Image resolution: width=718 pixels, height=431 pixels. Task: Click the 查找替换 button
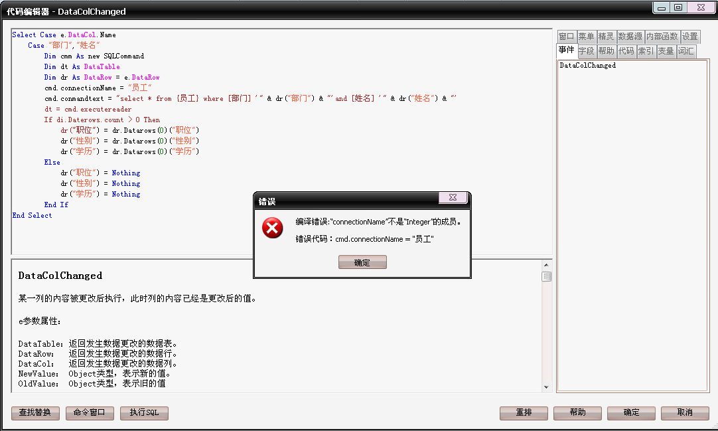pyautogui.click(x=35, y=412)
